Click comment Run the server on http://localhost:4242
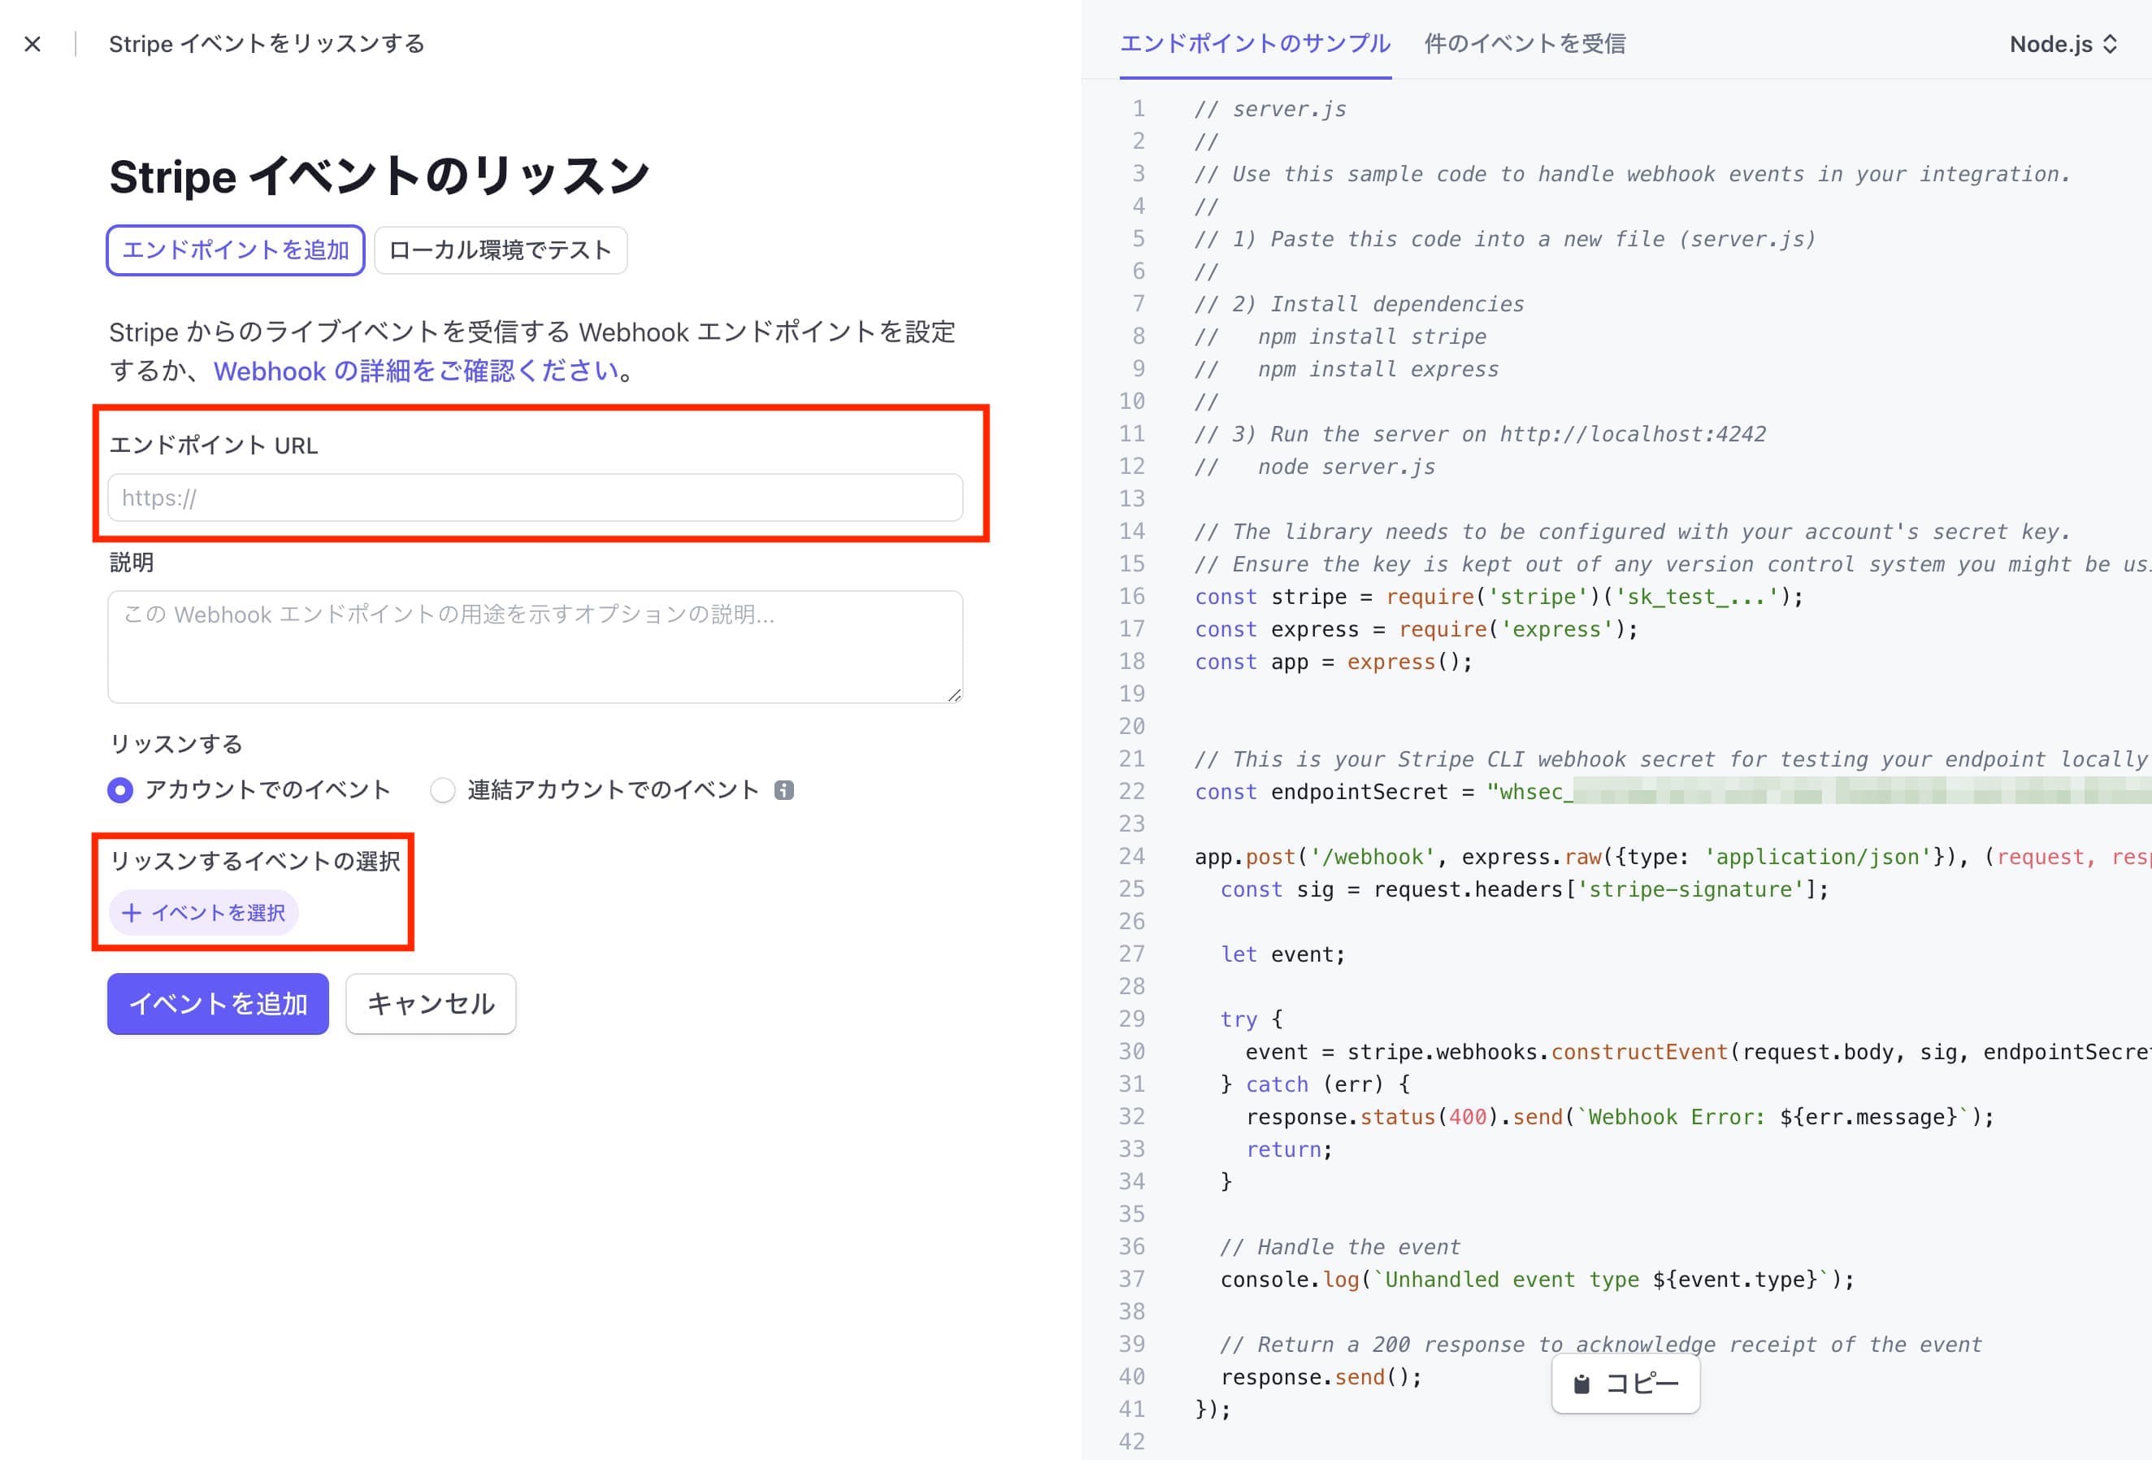The width and height of the screenshot is (2152, 1460). point(1480,434)
